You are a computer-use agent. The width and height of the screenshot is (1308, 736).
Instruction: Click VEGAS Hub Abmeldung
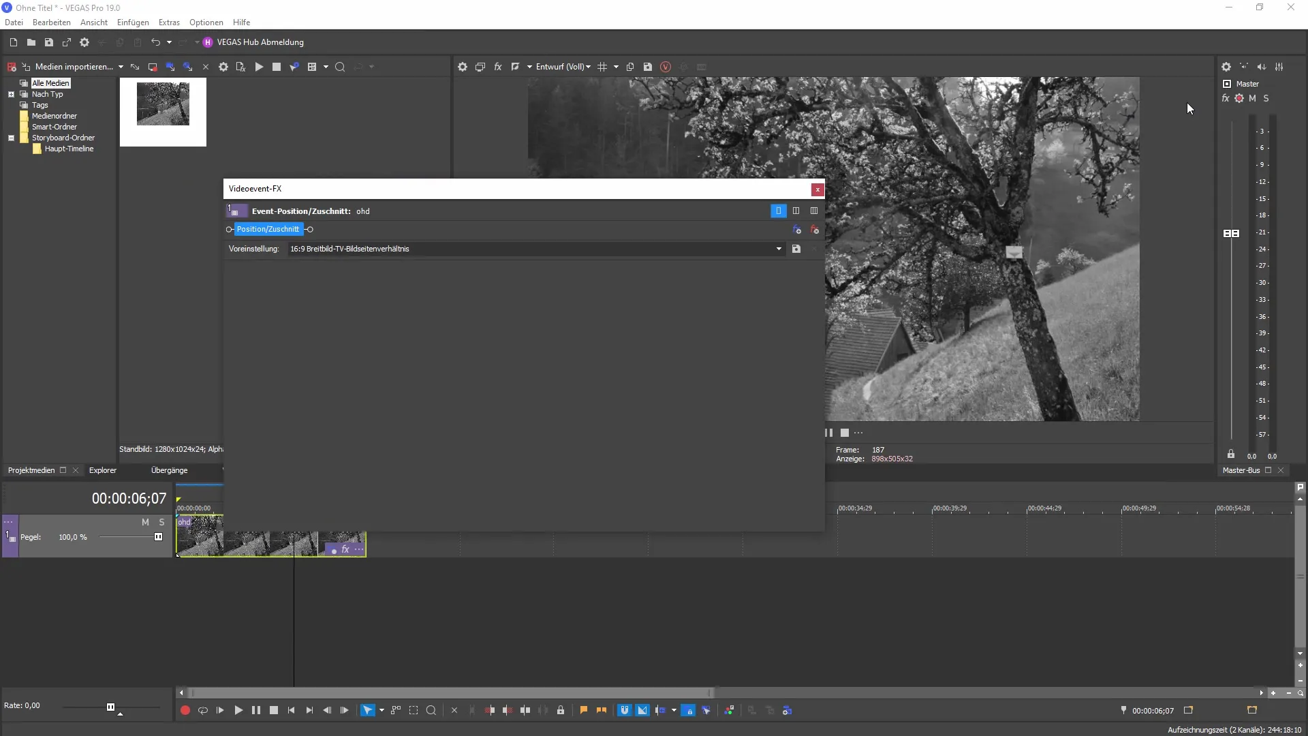coord(260,42)
